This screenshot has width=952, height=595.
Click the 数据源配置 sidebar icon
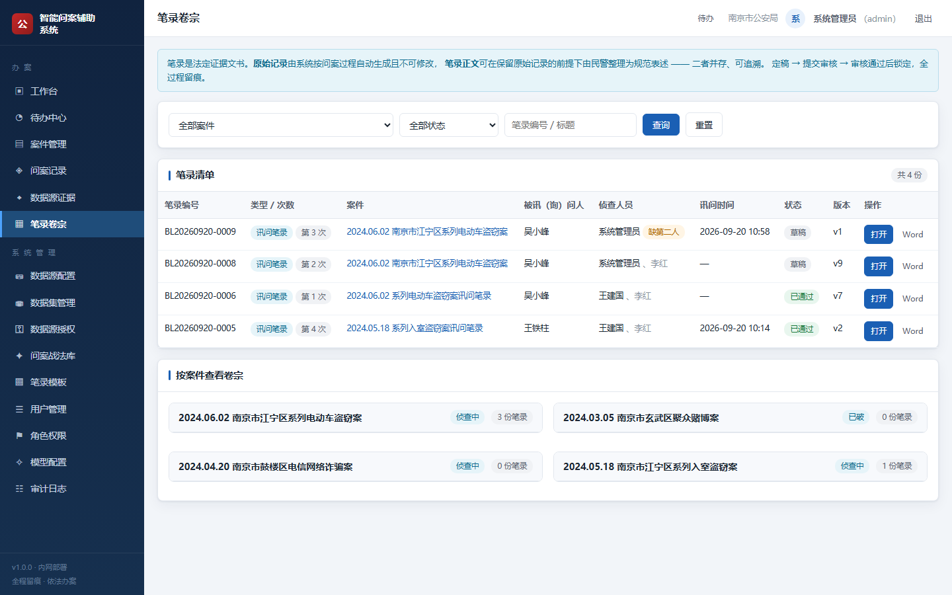19,276
